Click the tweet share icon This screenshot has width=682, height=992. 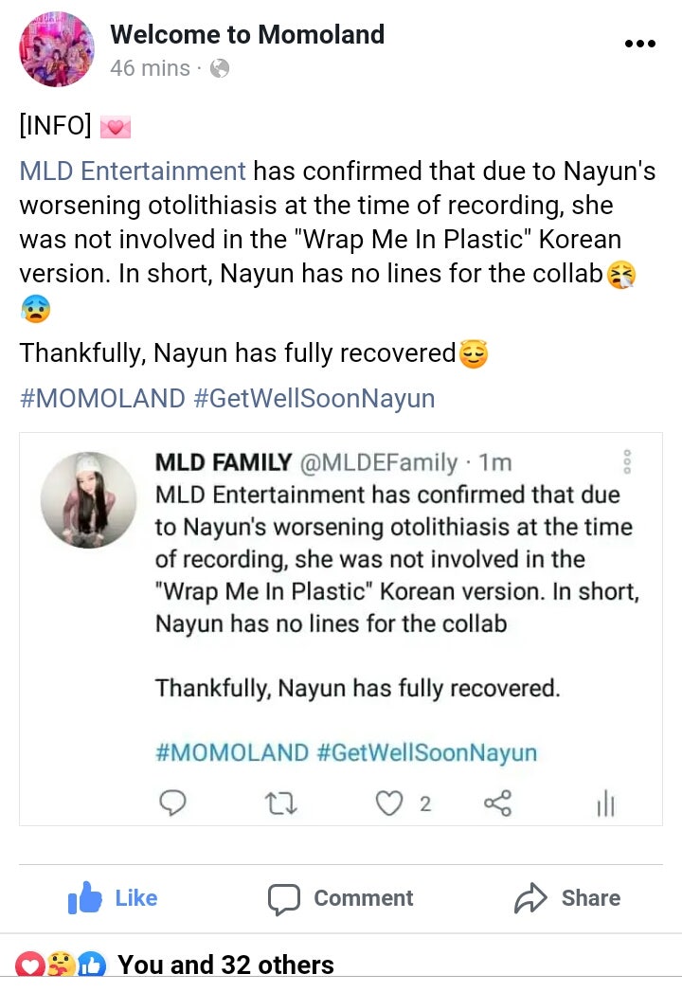pos(497,803)
